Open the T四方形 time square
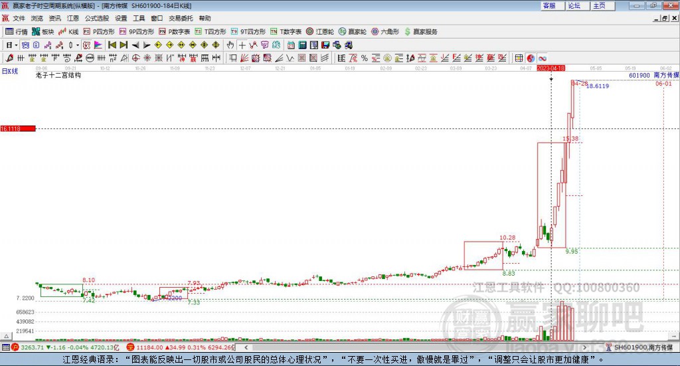Viewport: 680px width, 366px height. click(x=211, y=32)
